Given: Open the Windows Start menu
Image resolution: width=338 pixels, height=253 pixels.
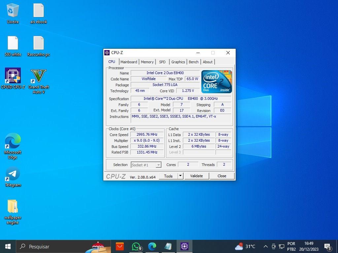Looking at the screenshot, I should pyautogui.click(x=8, y=246).
